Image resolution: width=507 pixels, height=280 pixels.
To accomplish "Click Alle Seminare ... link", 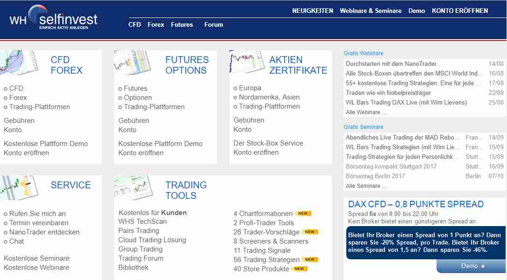I will (366, 186).
